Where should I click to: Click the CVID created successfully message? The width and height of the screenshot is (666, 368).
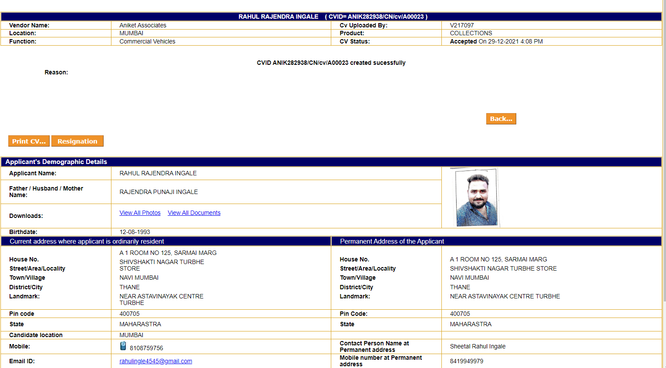(331, 63)
